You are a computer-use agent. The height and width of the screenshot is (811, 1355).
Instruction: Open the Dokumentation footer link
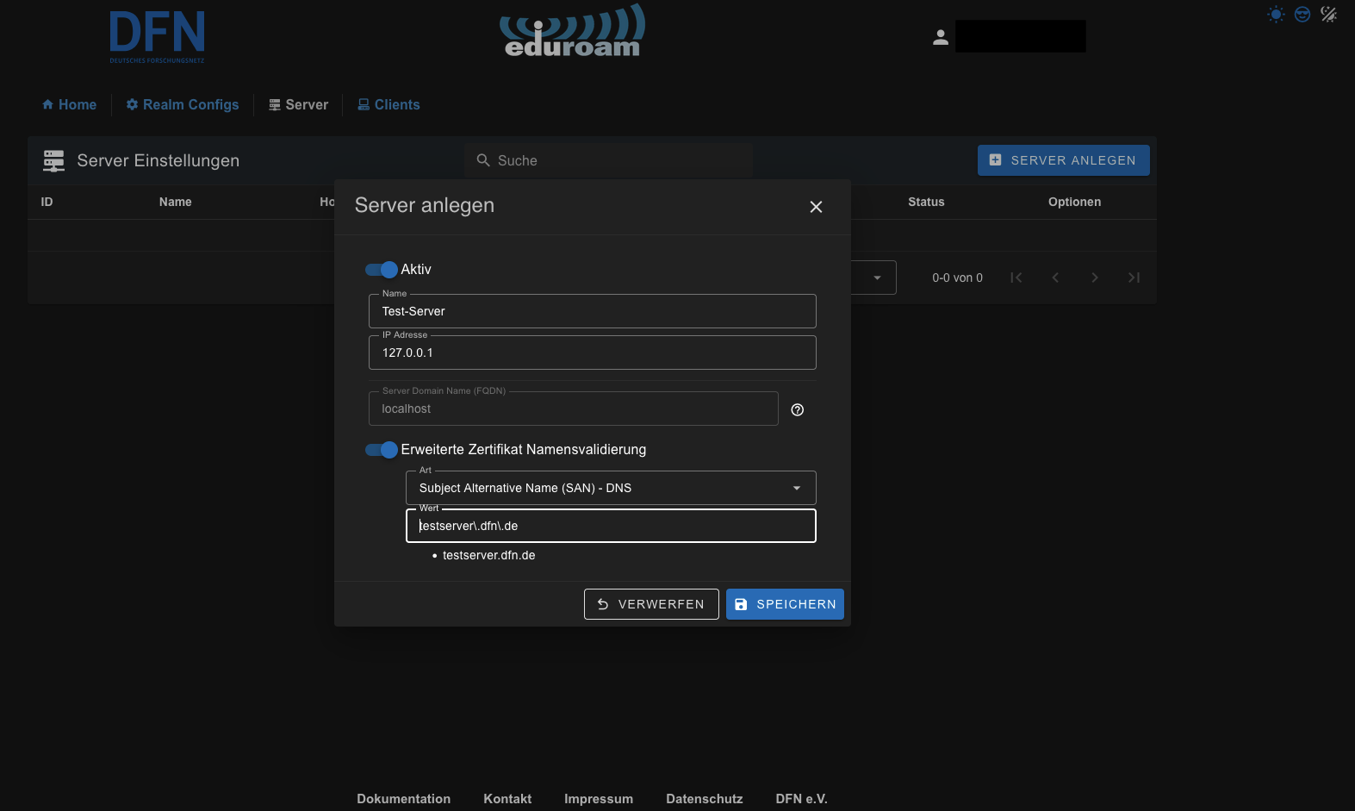point(403,799)
